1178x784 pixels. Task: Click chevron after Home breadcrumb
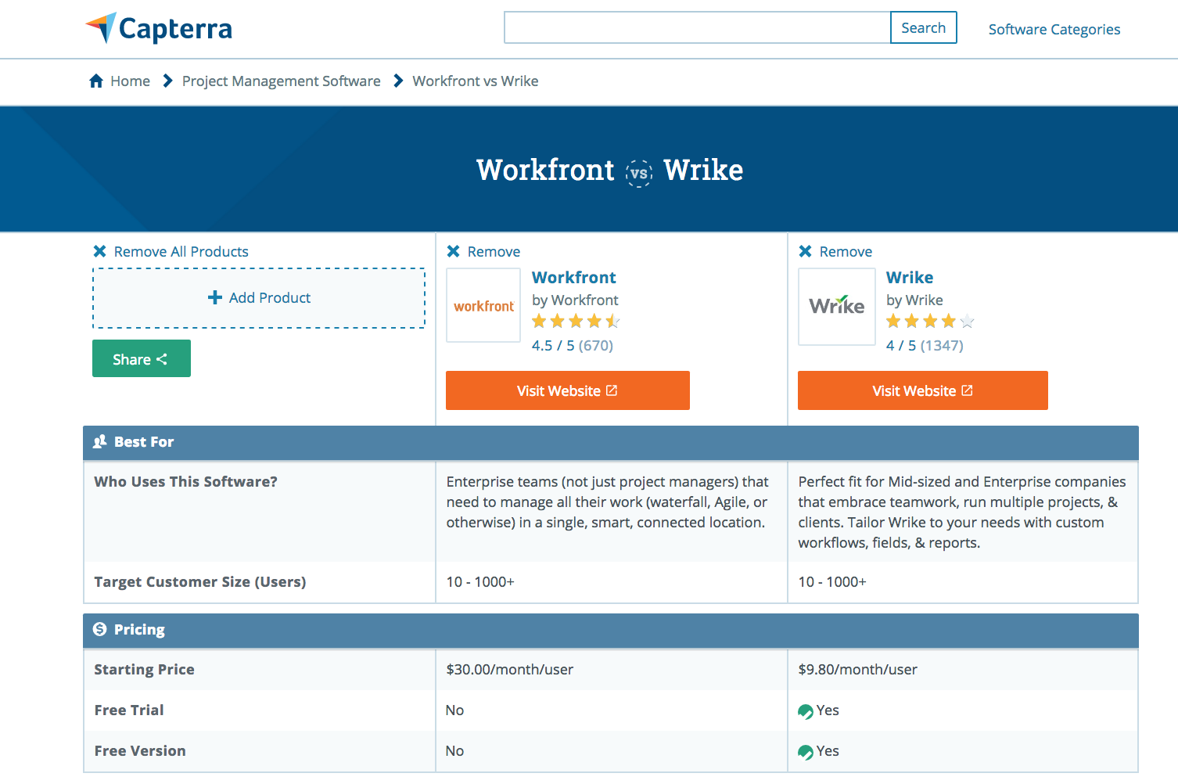coord(167,81)
